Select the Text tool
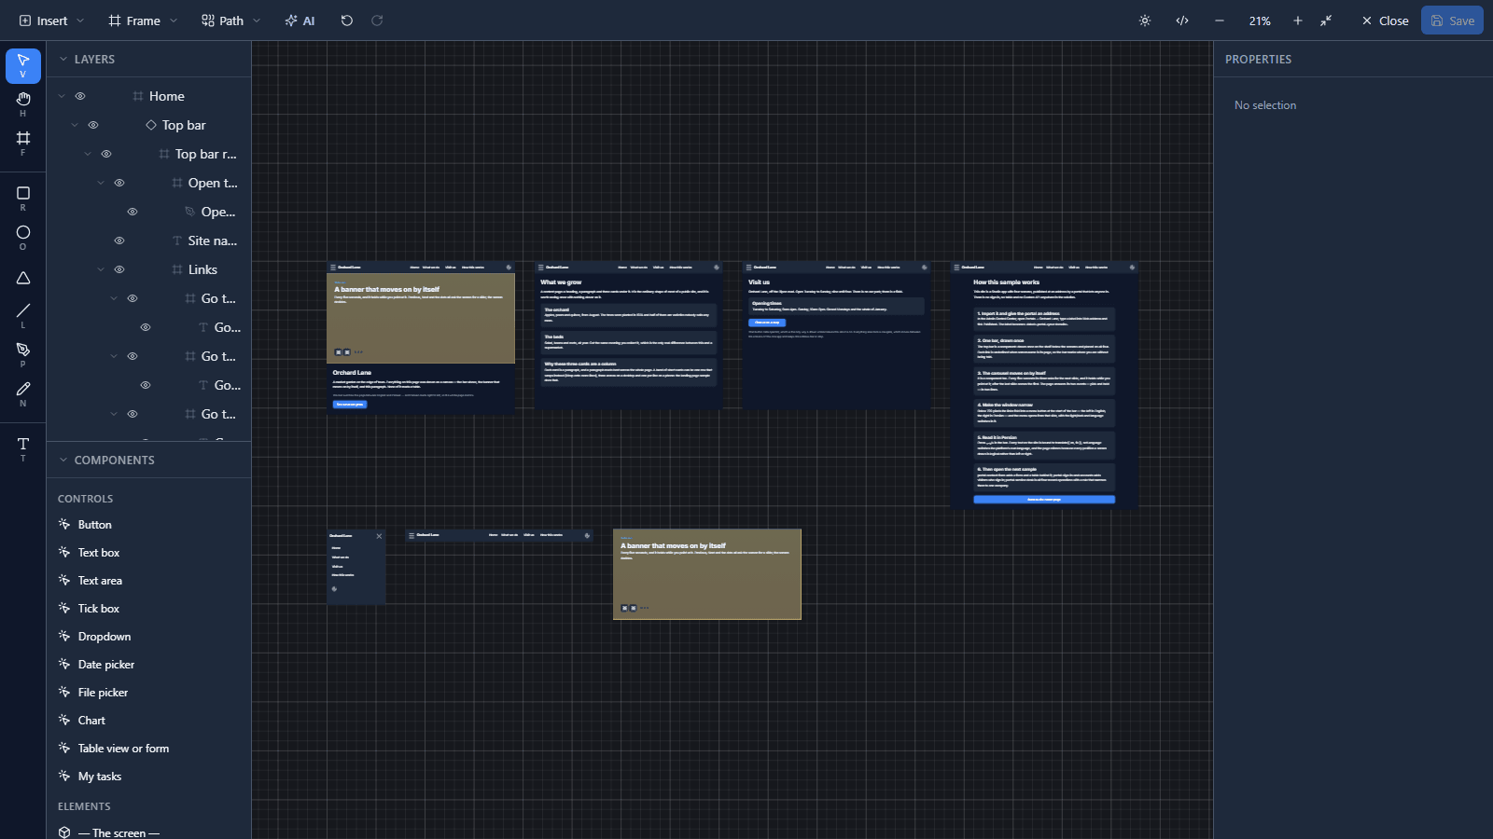Screen dimensions: 1493x839 pyautogui.click(x=23, y=449)
